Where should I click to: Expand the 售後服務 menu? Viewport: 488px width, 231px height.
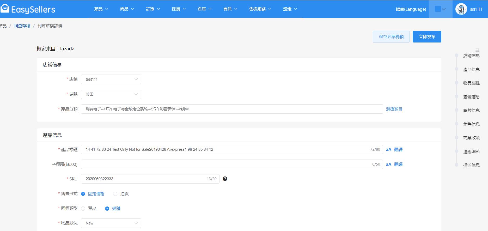click(x=260, y=9)
